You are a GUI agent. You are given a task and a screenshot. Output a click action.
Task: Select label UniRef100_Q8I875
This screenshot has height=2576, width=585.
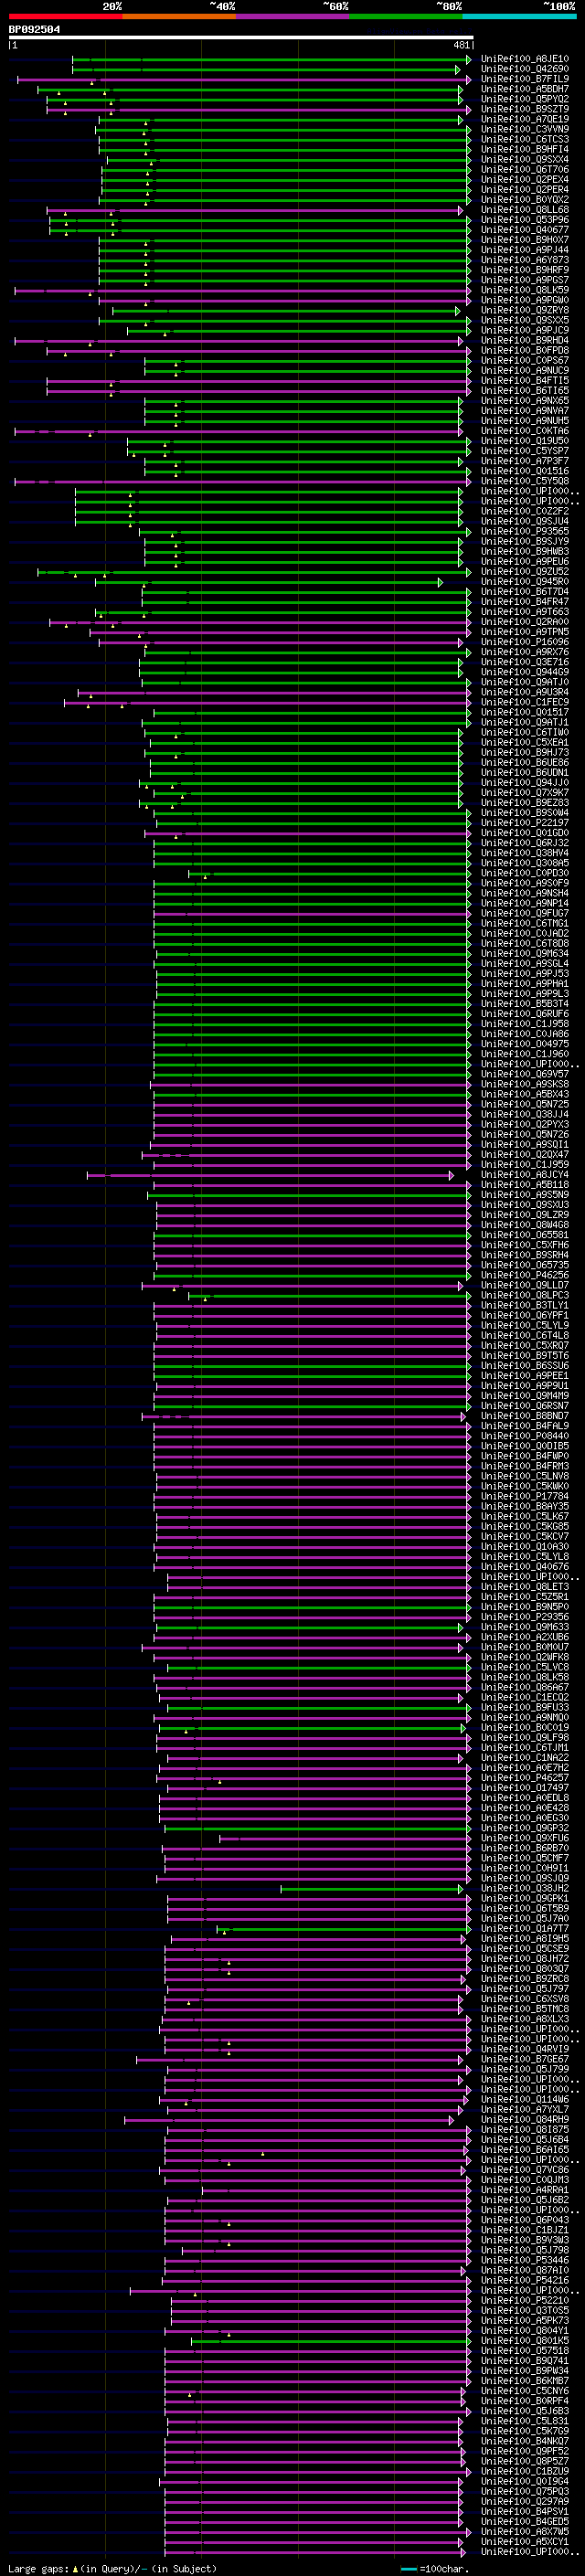[524, 2130]
